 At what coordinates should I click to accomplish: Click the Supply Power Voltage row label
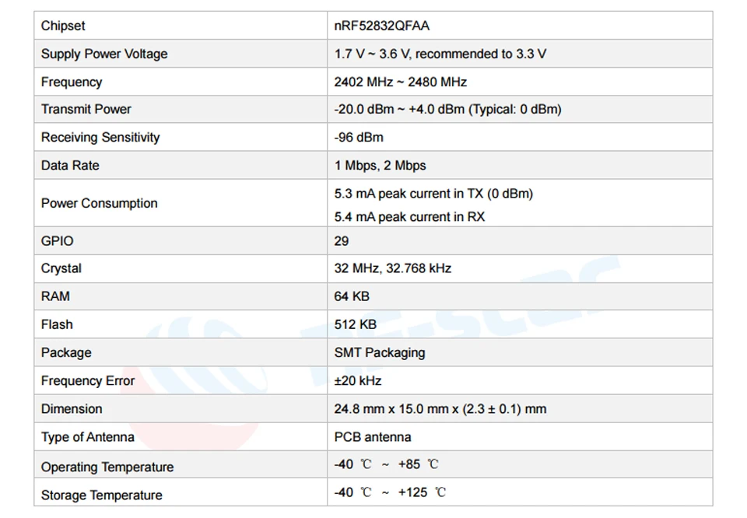click(104, 54)
